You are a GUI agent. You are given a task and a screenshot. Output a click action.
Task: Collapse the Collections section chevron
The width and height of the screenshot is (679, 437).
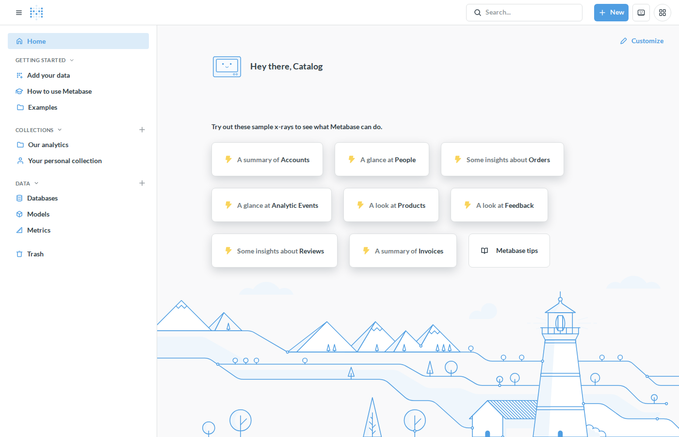(60, 130)
